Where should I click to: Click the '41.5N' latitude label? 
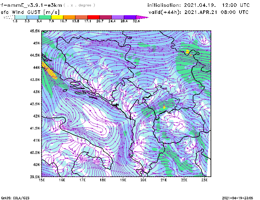(x=35, y=128)
